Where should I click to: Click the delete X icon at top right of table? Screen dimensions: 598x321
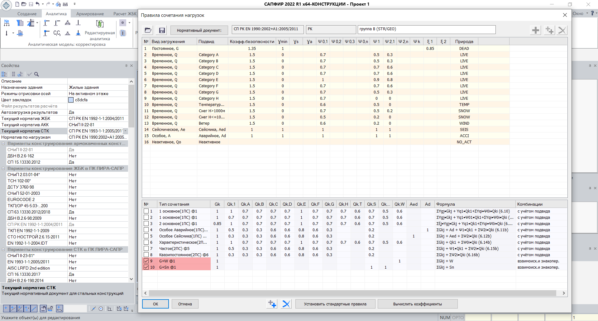(562, 30)
